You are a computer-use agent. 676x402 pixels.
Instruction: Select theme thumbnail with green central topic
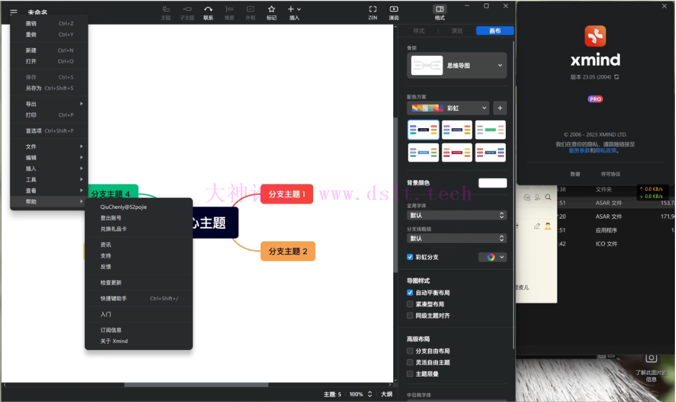(x=491, y=130)
